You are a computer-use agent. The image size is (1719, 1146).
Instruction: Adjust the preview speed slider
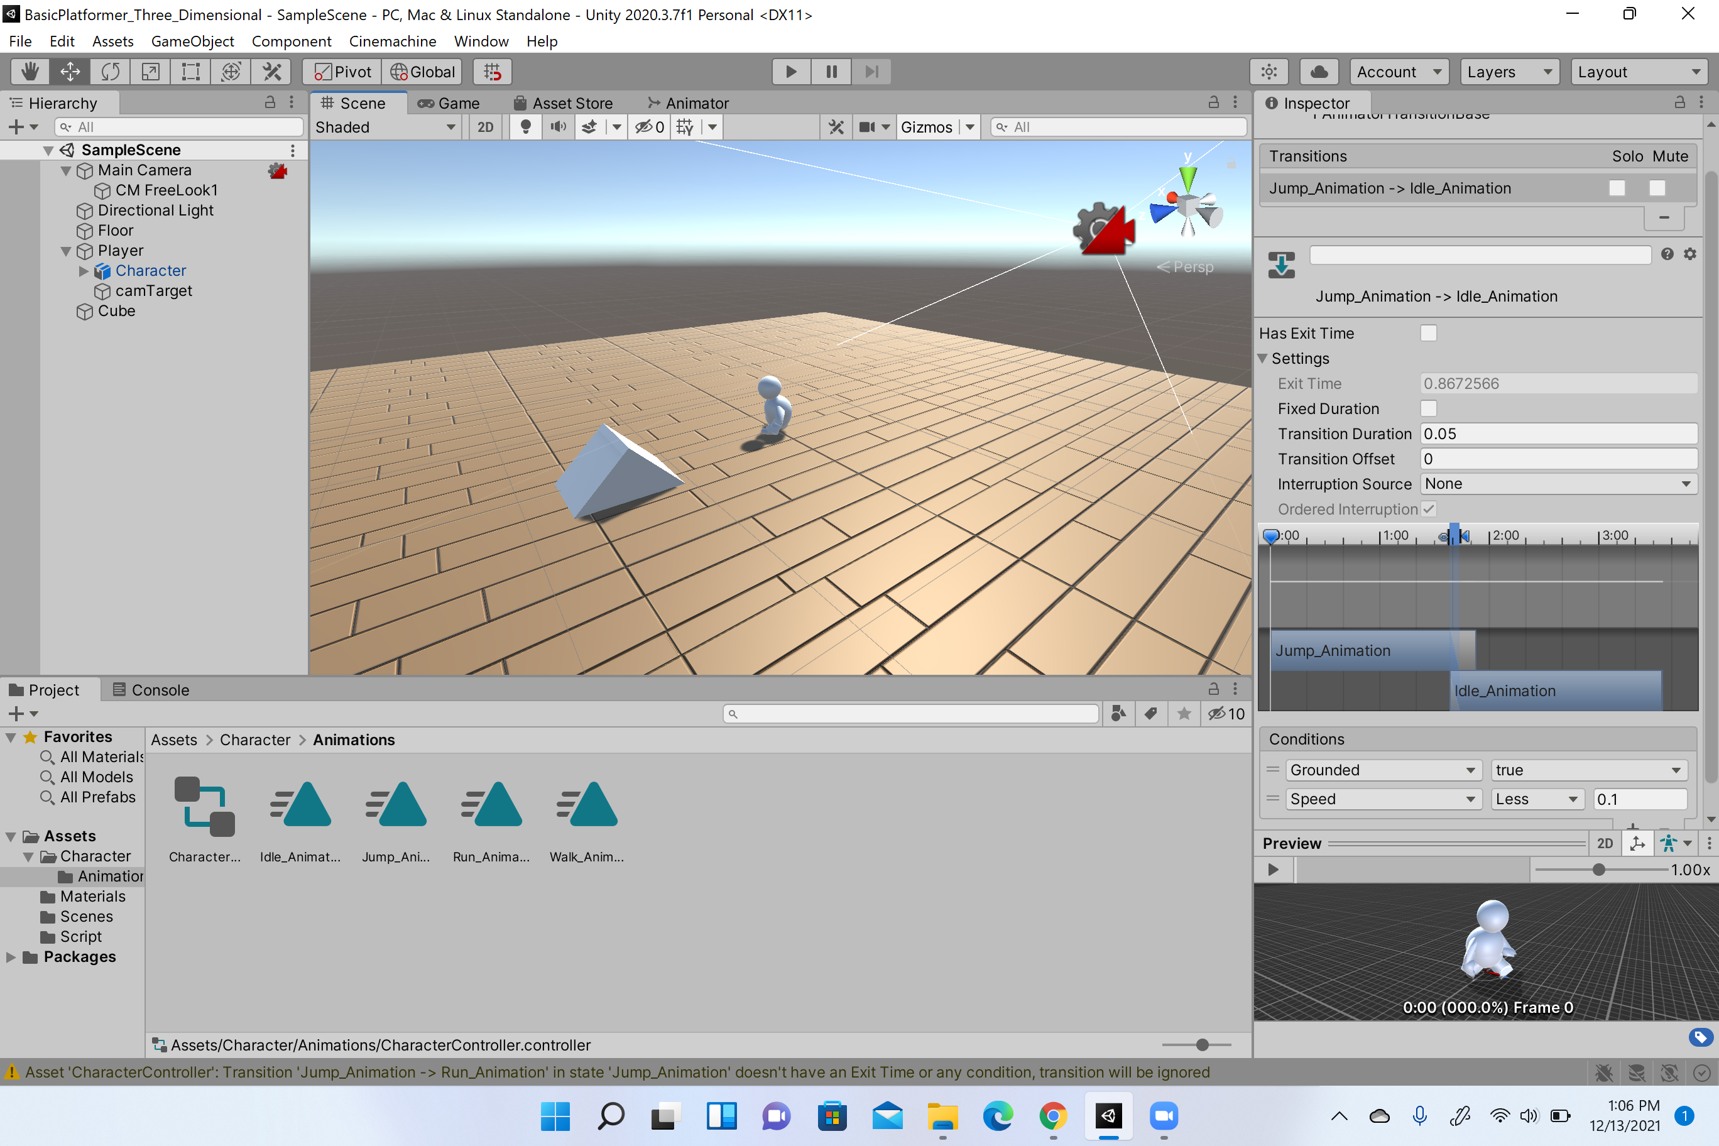1598,870
